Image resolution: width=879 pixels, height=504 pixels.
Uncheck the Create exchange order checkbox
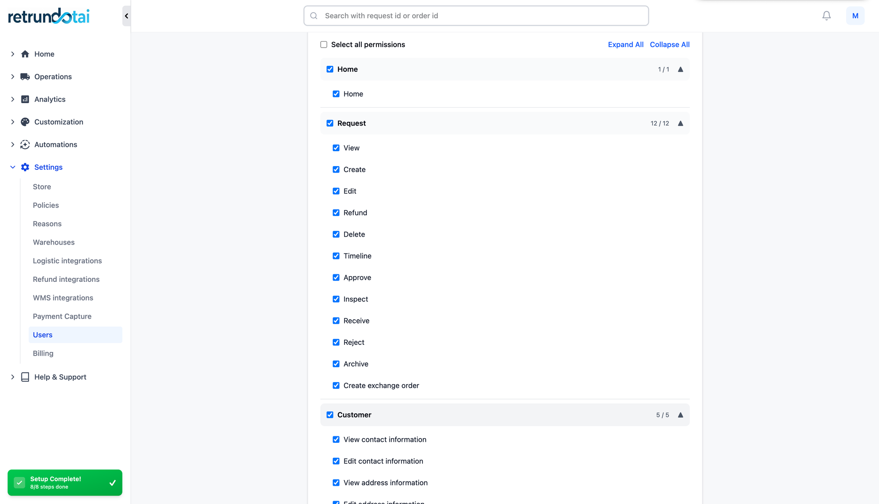[336, 385]
